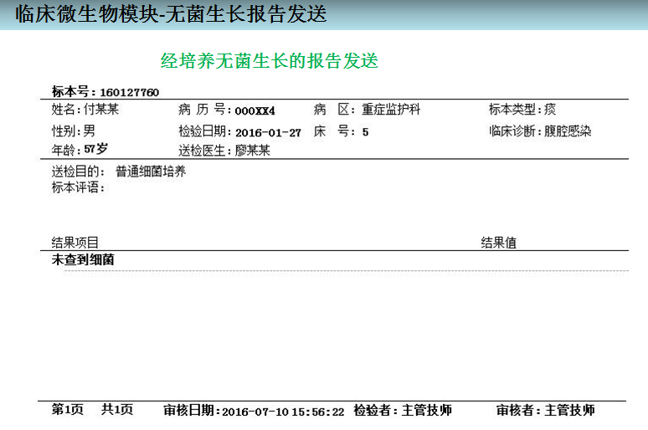648x430 pixels.
Task: Select the test purpose 普通细菌培养
Action: tap(151, 171)
